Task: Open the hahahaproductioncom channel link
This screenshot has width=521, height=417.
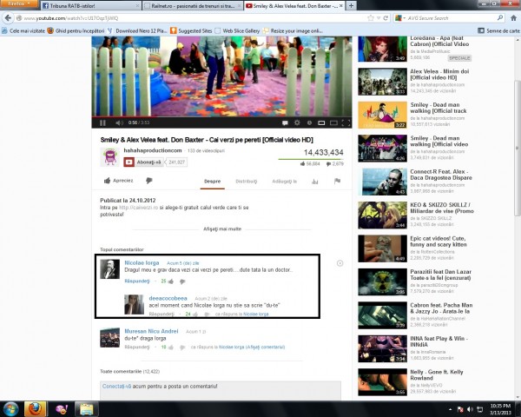Action: (153, 150)
